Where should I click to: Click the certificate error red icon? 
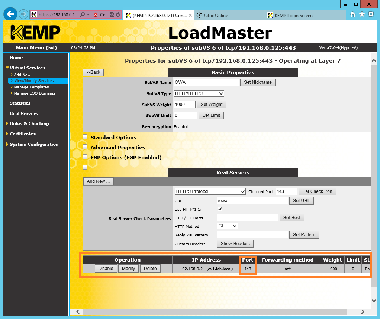coord(96,15)
